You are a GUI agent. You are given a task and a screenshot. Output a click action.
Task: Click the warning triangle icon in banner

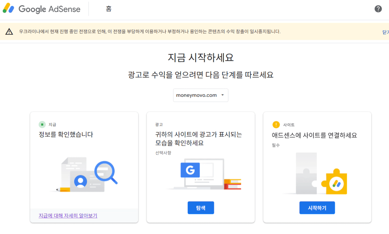click(9, 32)
